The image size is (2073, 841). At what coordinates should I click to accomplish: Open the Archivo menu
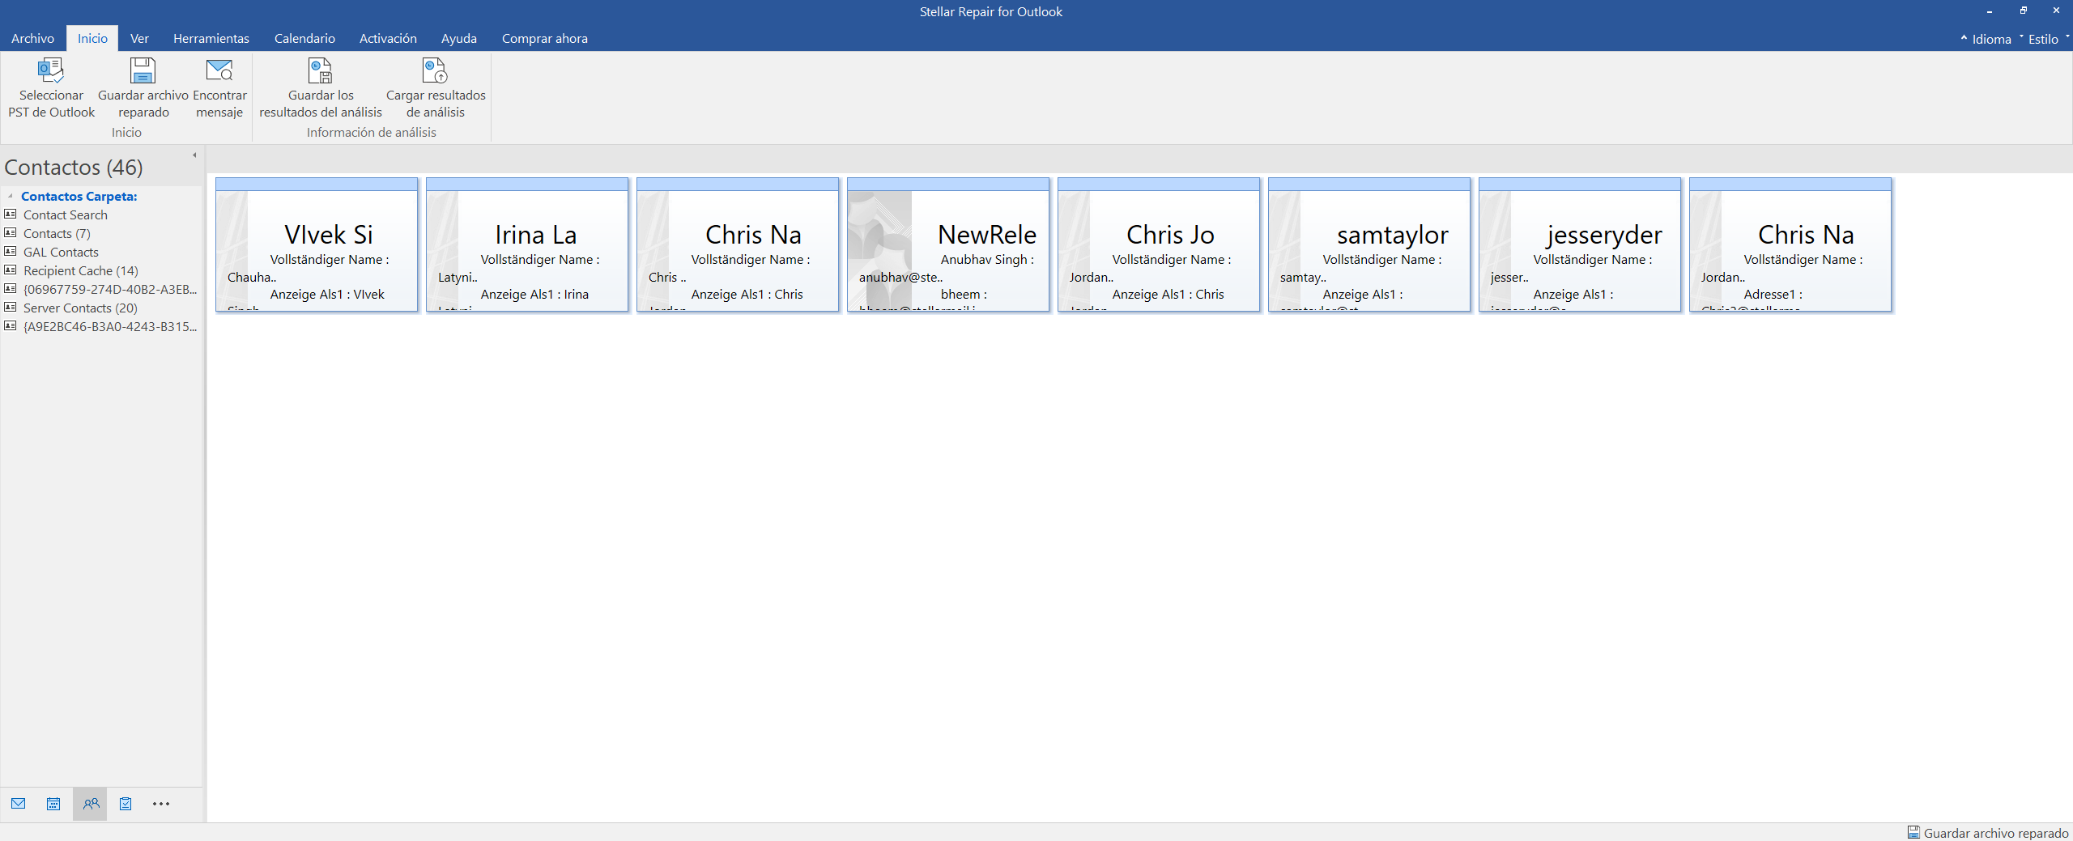pyautogui.click(x=33, y=38)
